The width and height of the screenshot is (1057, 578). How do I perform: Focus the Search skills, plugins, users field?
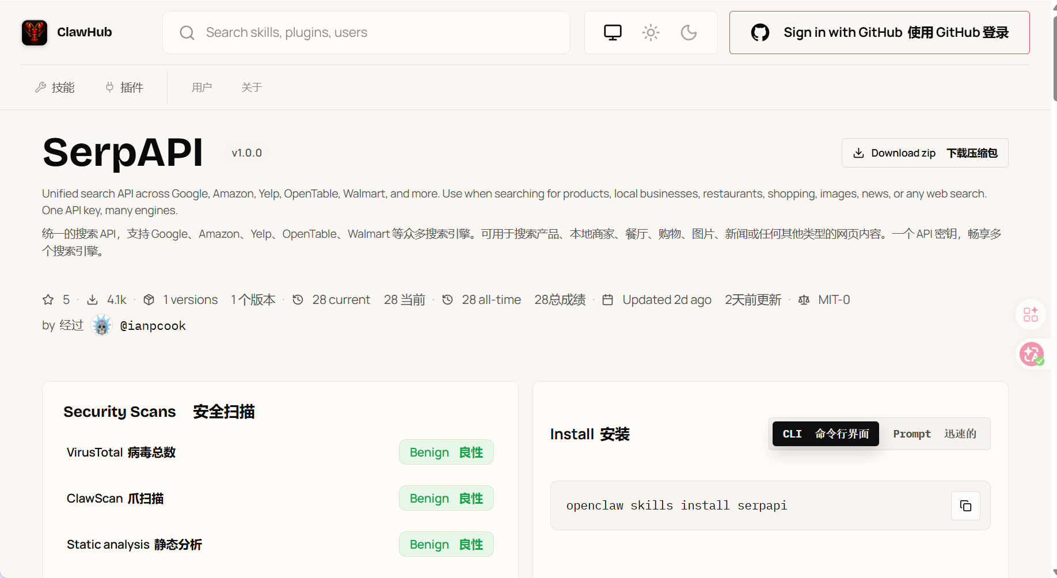click(x=367, y=33)
